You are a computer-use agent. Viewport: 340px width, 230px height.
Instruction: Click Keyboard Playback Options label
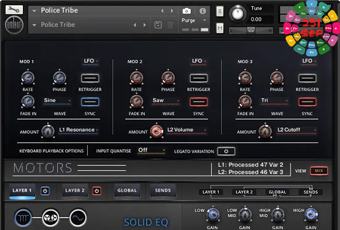tap(51, 151)
